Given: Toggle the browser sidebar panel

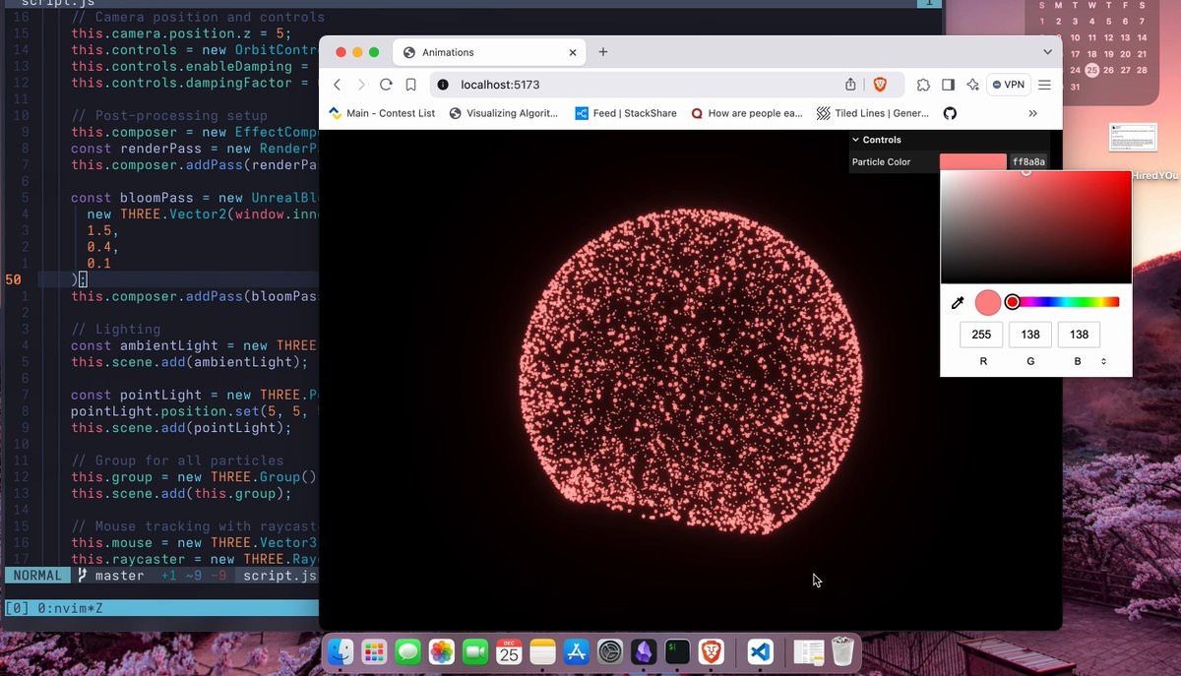Looking at the screenshot, I should tap(948, 85).
